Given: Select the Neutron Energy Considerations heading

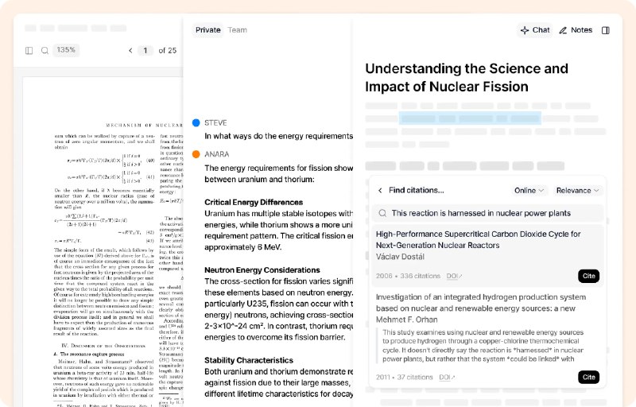Looking at the screenshot, I should pos(262,270).
